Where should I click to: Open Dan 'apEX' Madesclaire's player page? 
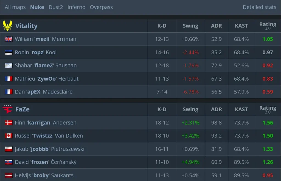[x=44, y=92]
